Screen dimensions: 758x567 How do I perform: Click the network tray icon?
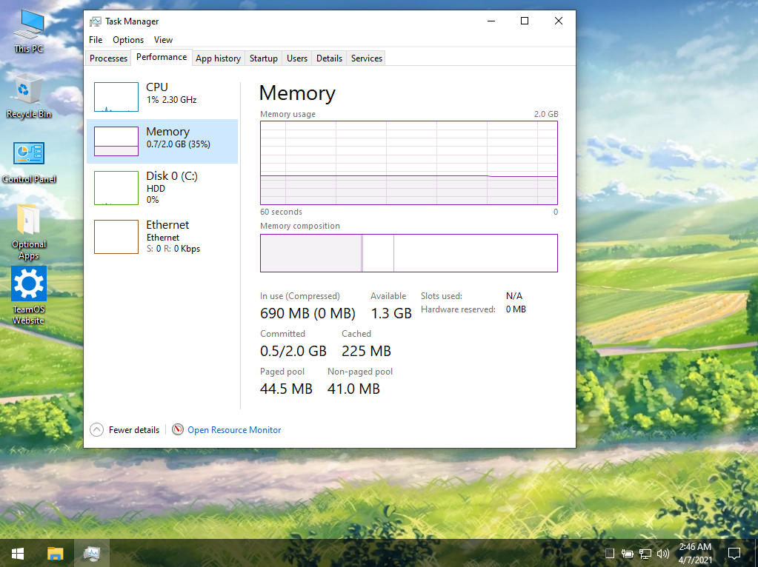pos(645,554)
